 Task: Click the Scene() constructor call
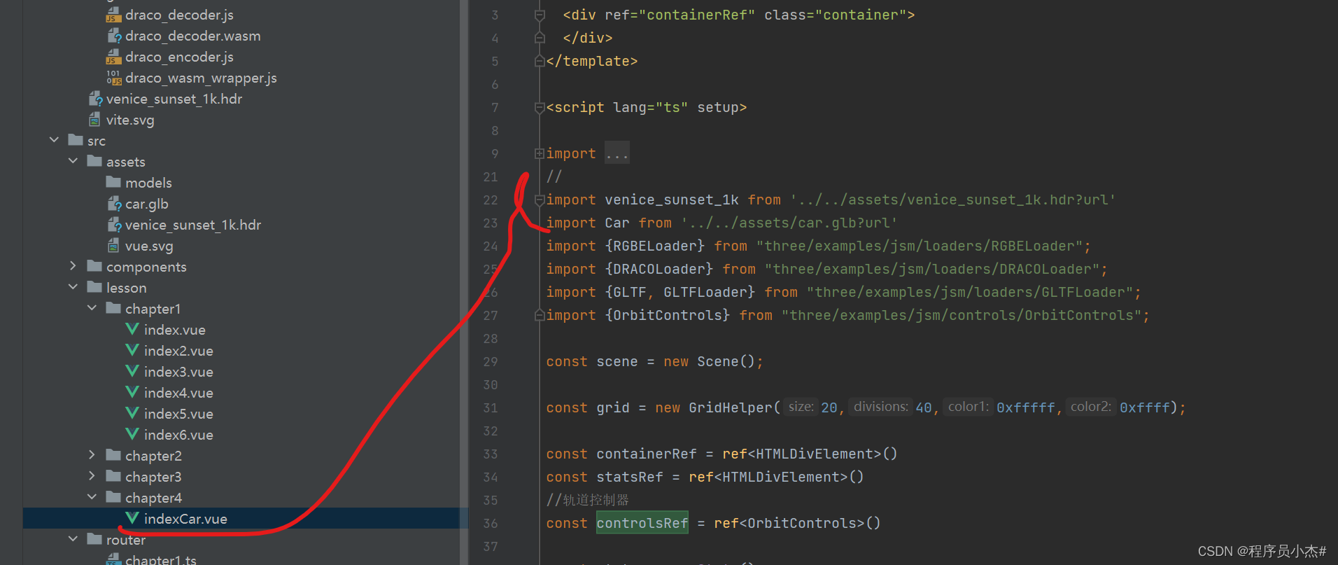tap(726, 361)
